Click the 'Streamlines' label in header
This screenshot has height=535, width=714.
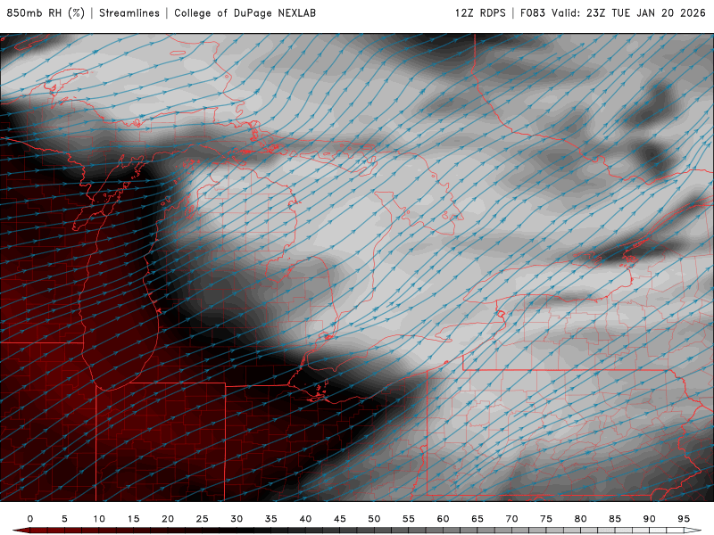tap(129, 13)
